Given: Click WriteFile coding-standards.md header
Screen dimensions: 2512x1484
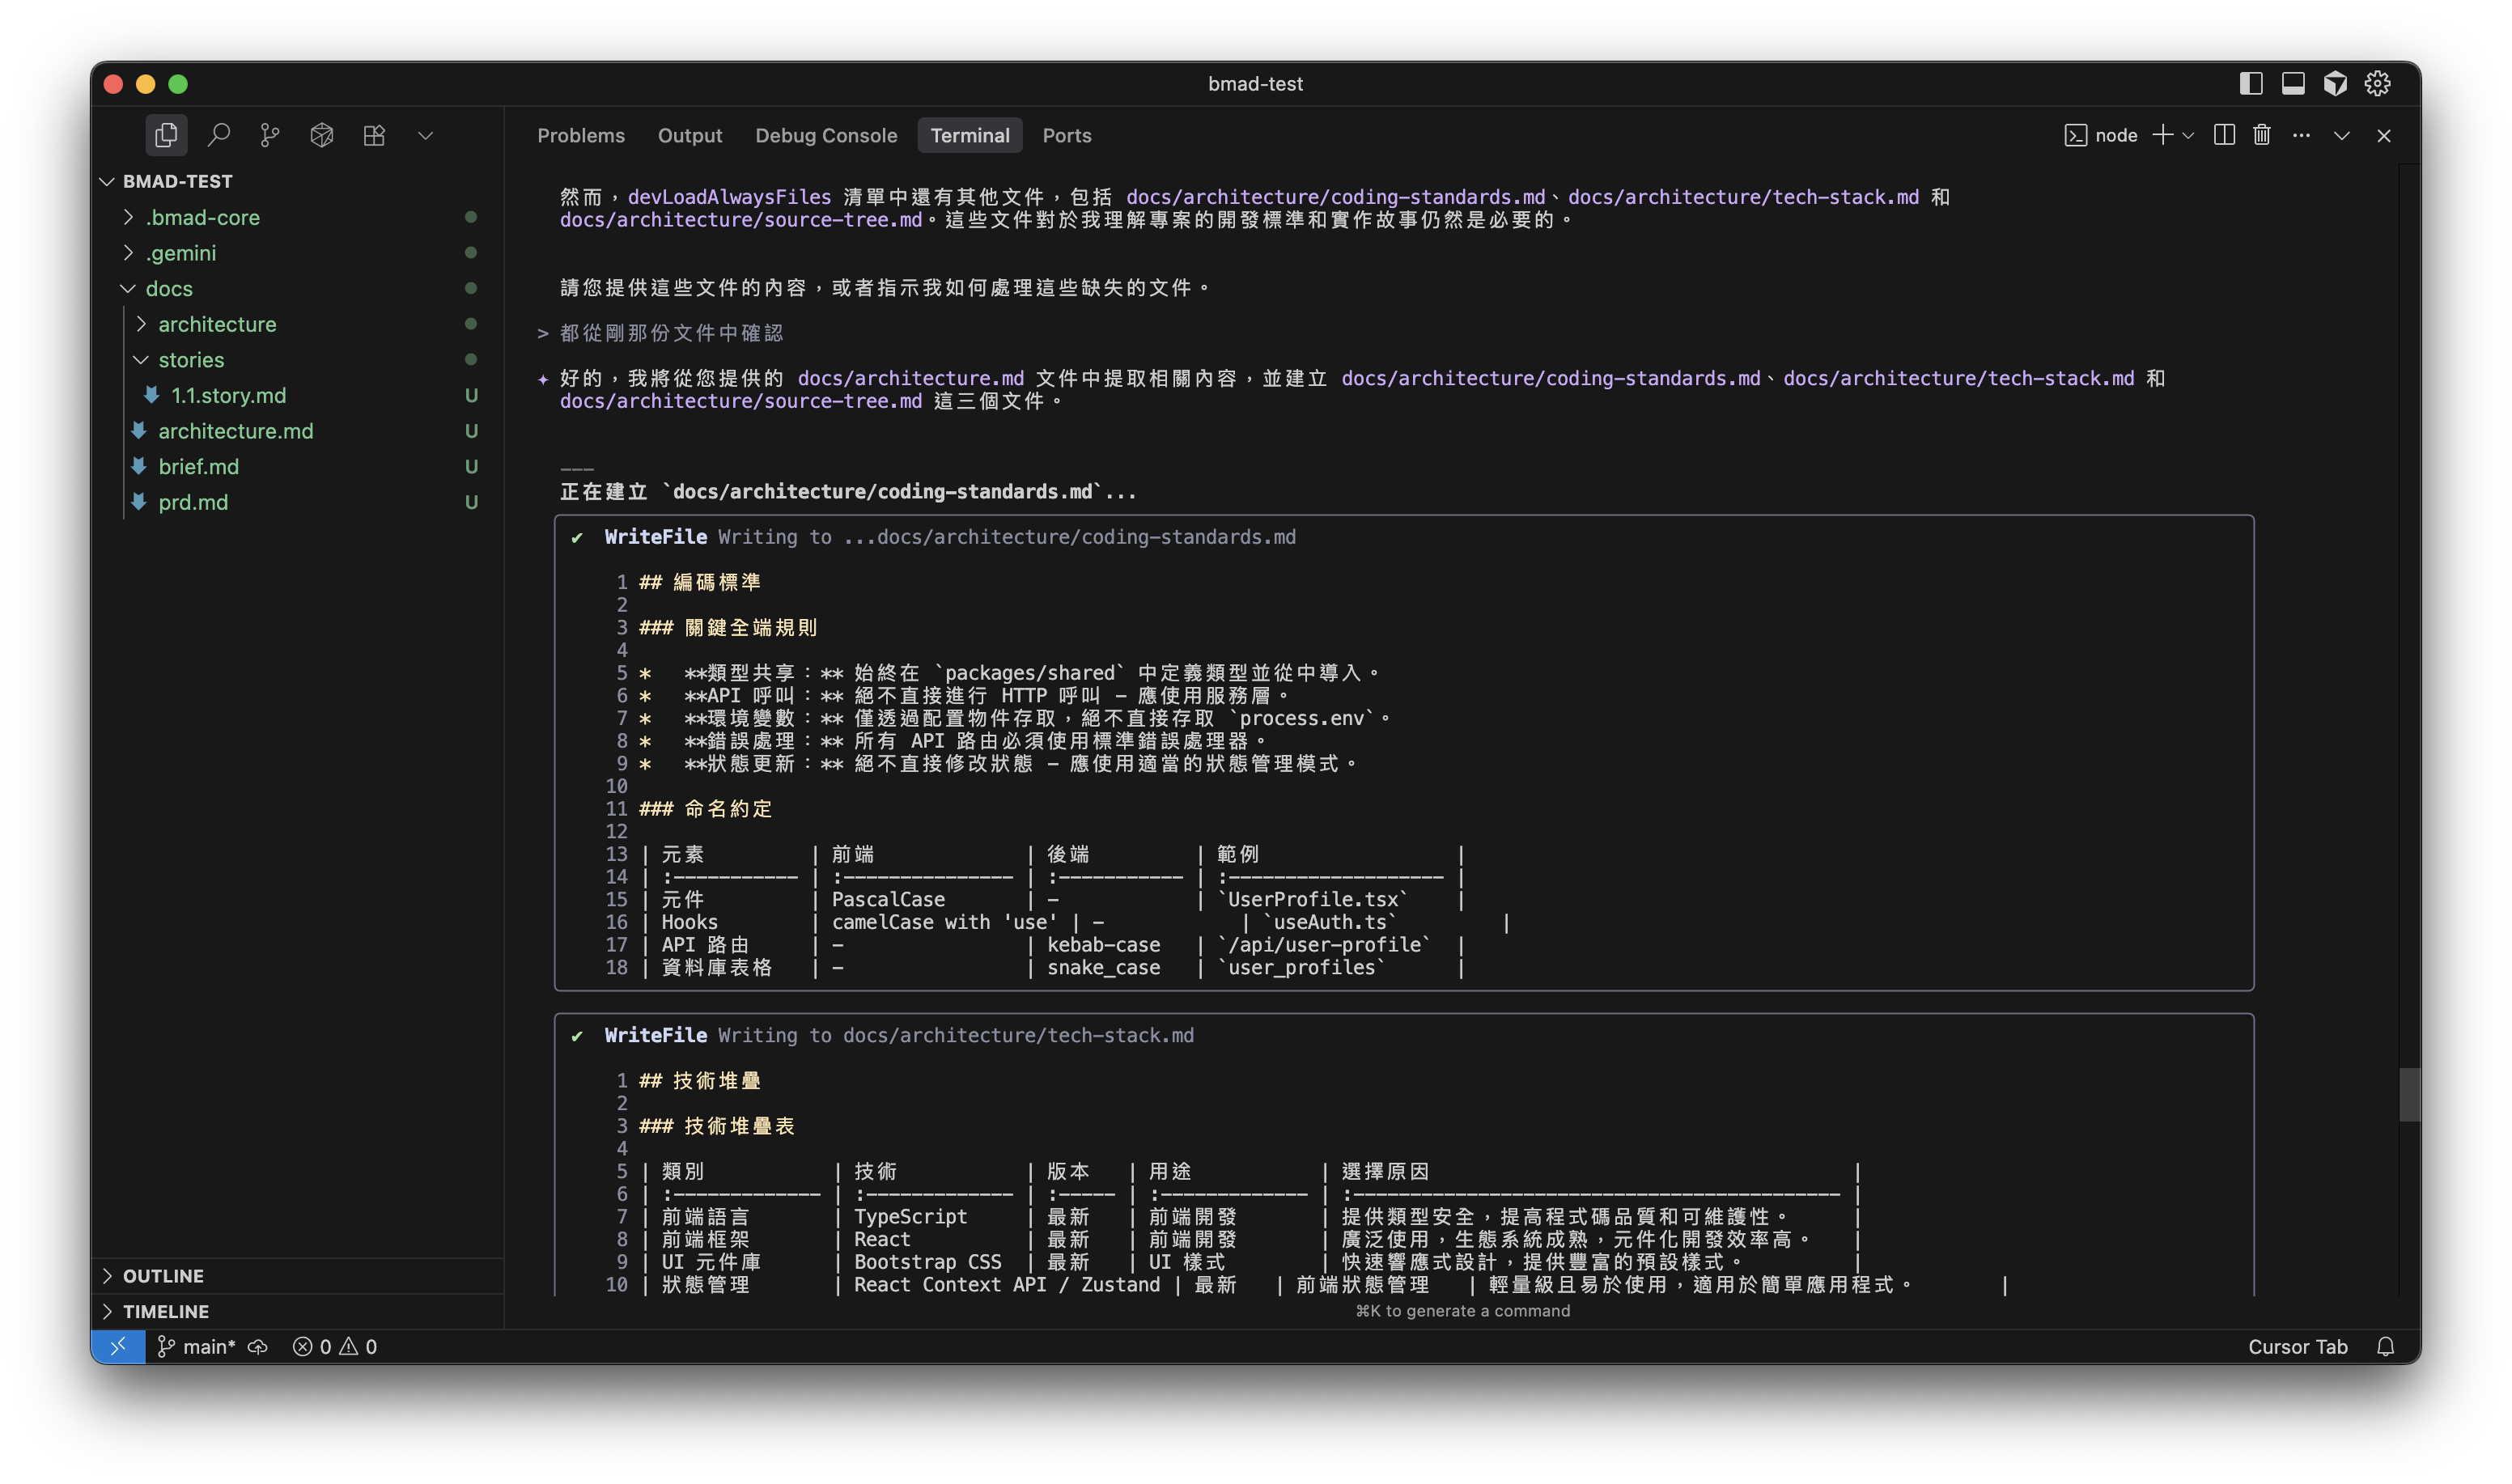Looking at the screenshot, I should click(950, 537).
